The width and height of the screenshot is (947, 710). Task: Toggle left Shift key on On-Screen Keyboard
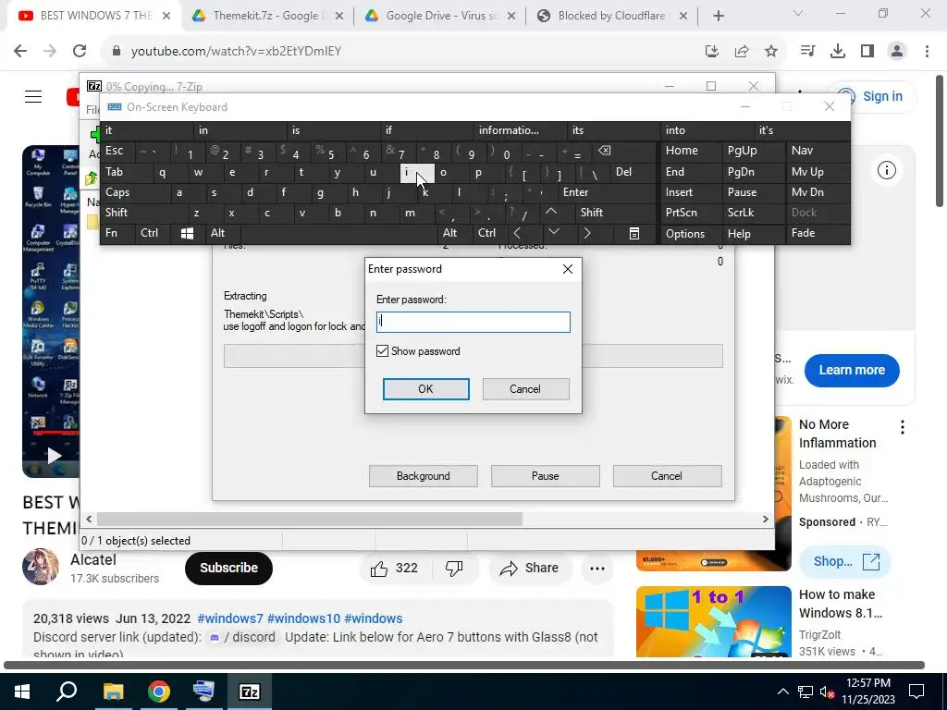tap(143, 213)
